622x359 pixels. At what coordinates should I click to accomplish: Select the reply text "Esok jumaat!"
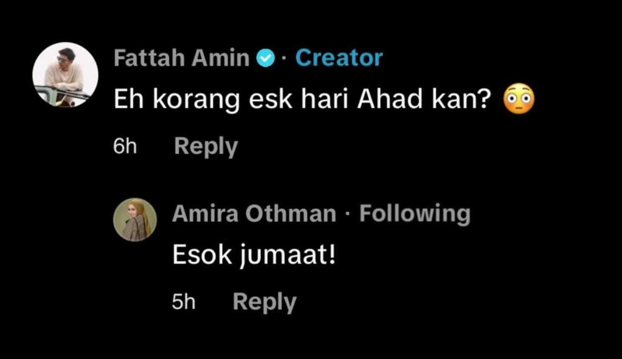254,255
